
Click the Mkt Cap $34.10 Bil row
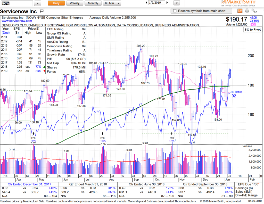66,63
